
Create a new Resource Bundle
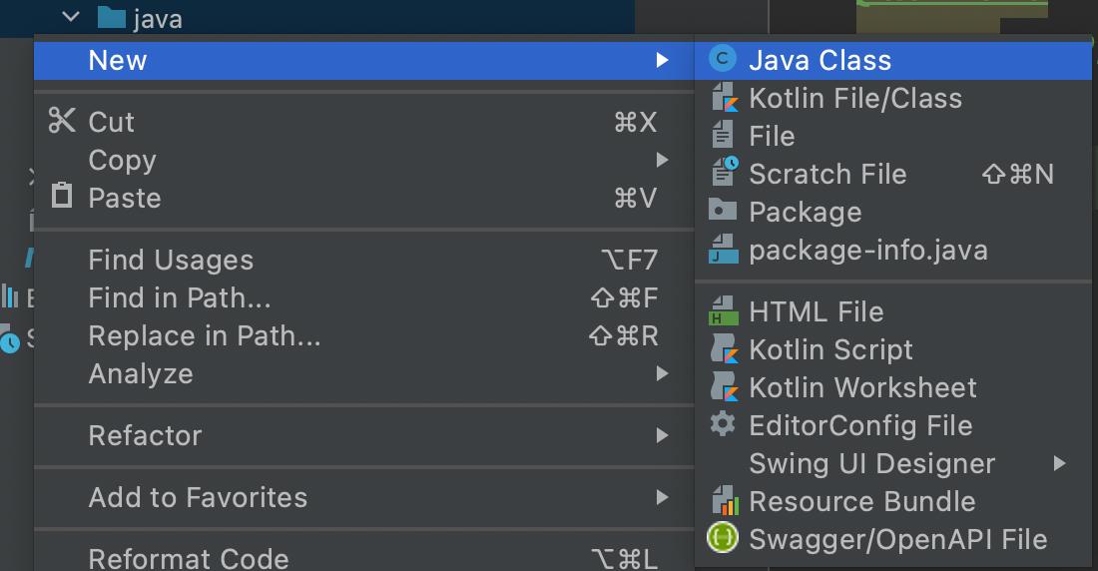pyautogui.click(x=892, y=502)
